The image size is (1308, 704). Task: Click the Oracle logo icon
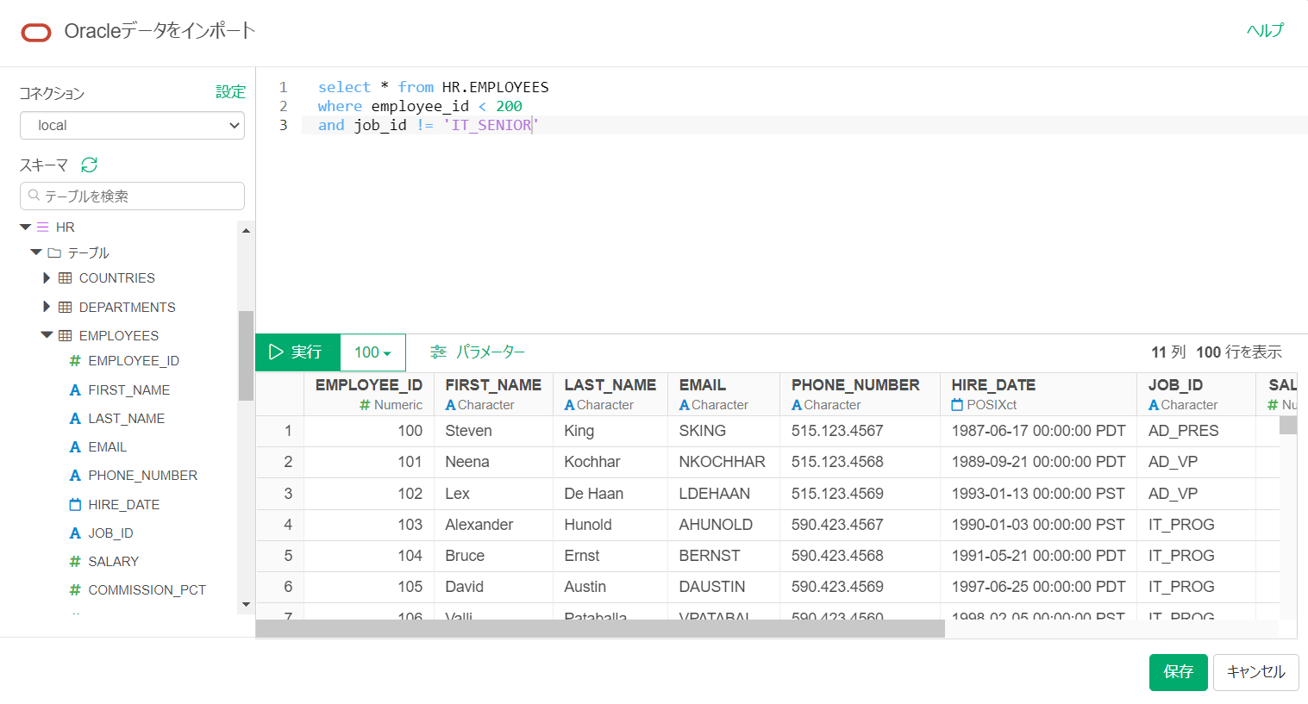coord(36,33)
